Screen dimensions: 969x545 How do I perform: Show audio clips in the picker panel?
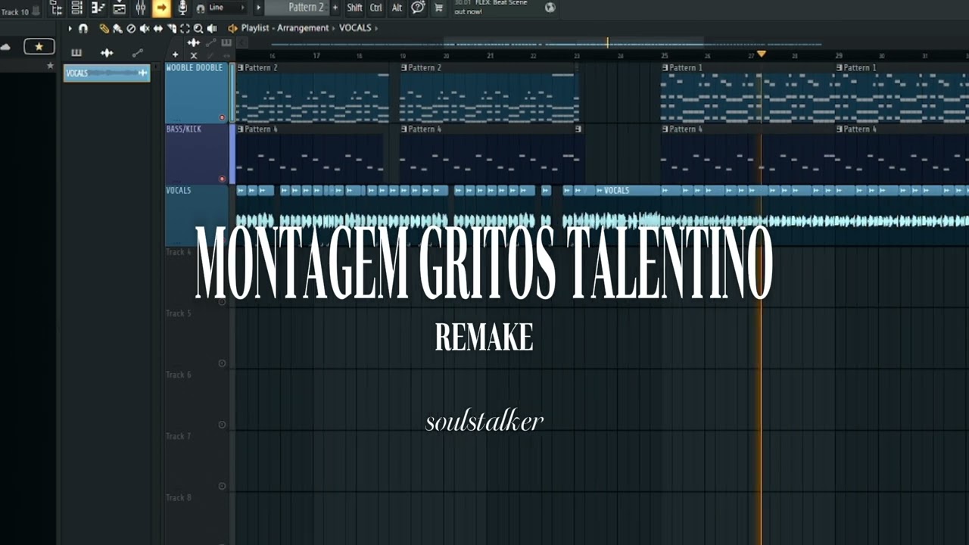pyautogui.click(x=107, y=53)
